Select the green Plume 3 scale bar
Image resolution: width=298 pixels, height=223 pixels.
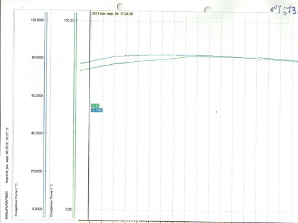(x=74, y=115)
